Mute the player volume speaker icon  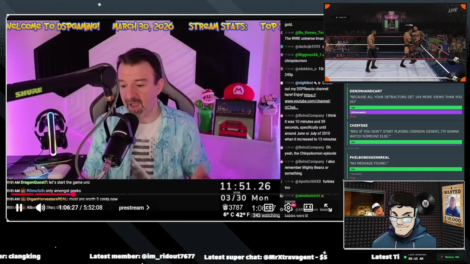point(40,208)
